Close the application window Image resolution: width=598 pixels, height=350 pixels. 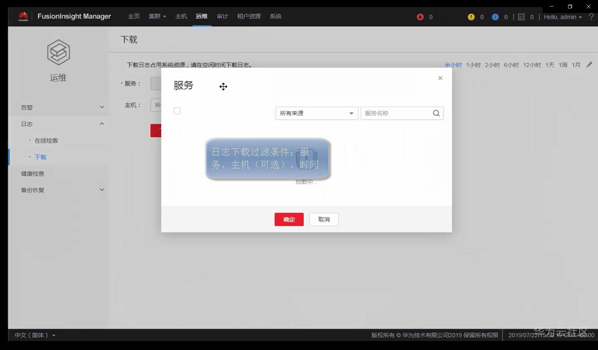pyautogui.click(x=588, y=6)
